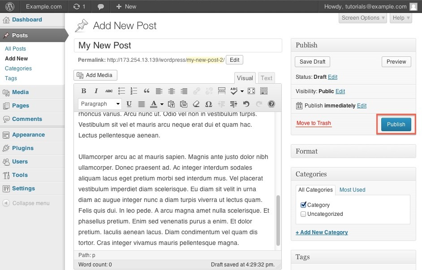422x270 pixels.
Task: Create a bulleted list
Action: pyautogui.click(x=121, y=91)
